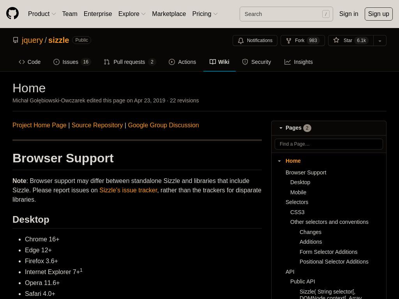This screenshot has height=299, width=399.
Task: Open the sizzle repository link
Action: 58,40
